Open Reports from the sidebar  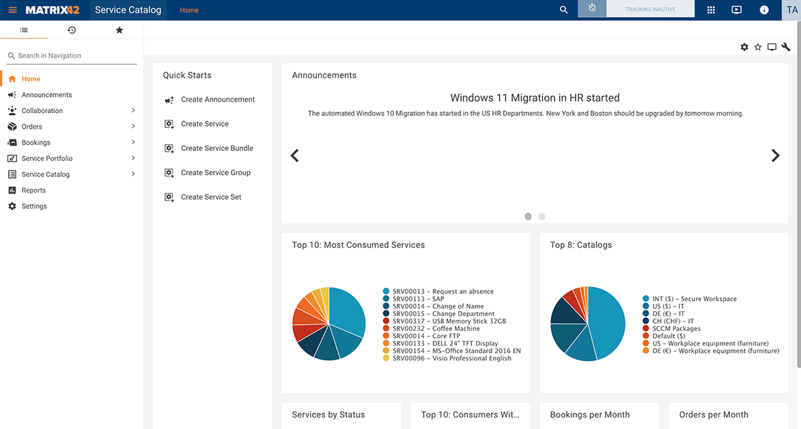coord(33,190)
